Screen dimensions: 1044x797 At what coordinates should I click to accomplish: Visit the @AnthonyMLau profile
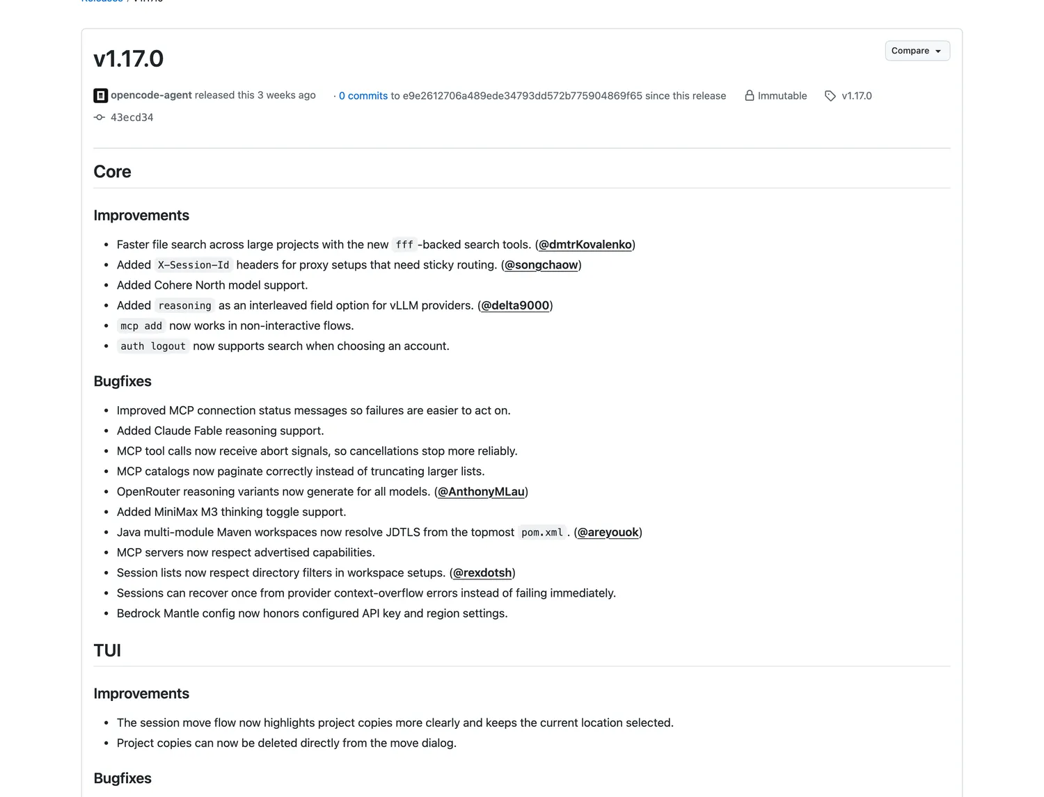[x=481, y=492]
